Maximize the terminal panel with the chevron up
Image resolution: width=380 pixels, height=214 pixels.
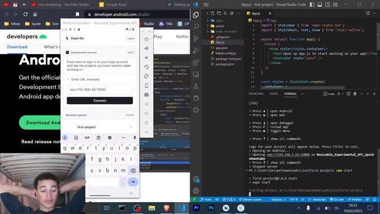coord(368,94)
